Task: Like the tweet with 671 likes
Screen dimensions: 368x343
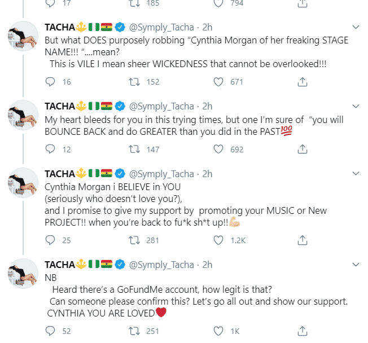Action: pos(218,82)
